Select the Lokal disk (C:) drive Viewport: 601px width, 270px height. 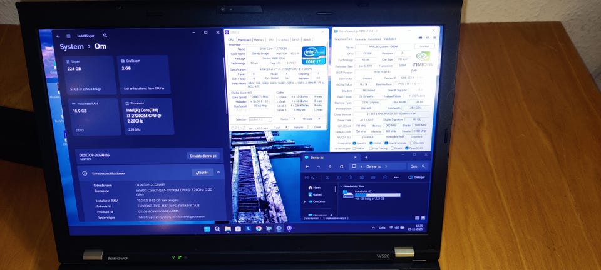pos(371,194)
